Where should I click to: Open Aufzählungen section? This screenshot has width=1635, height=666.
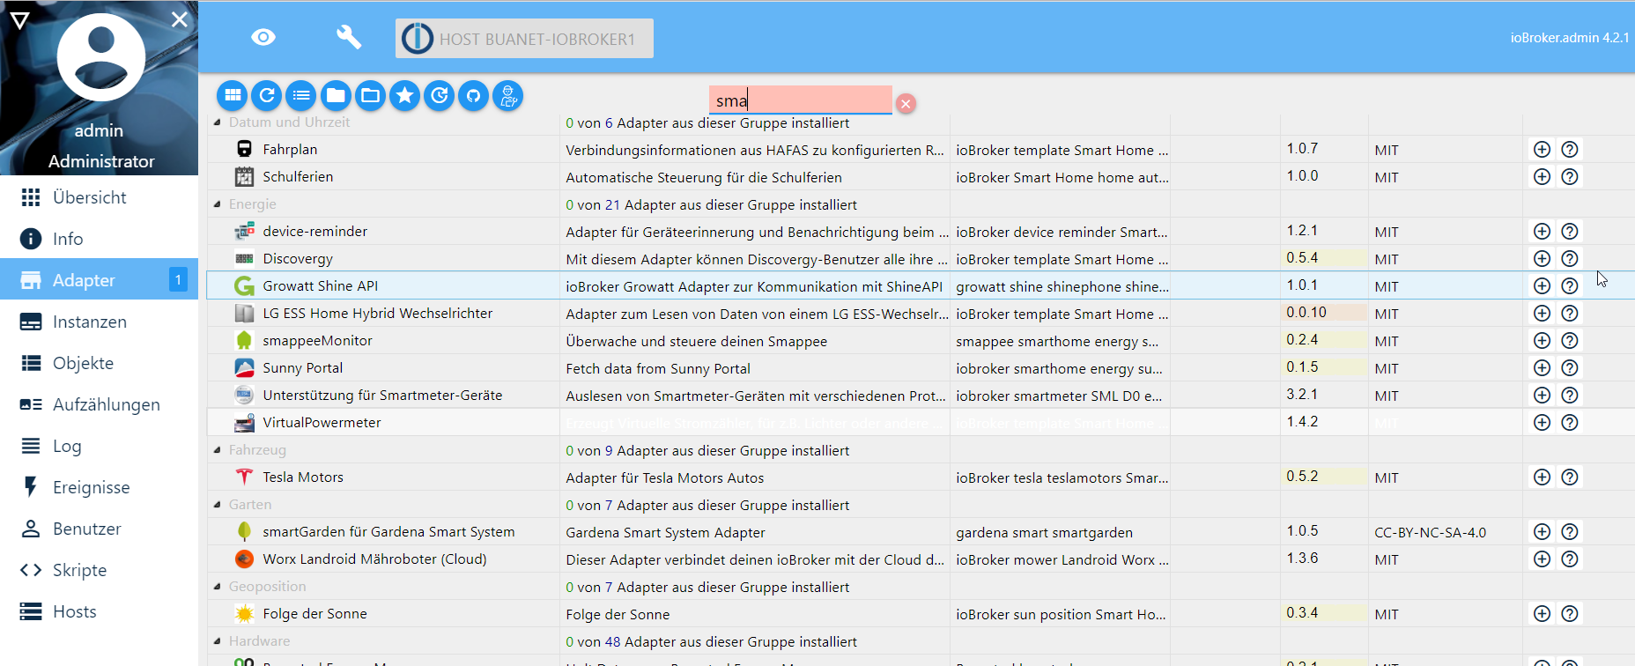(x=99, y=404)
